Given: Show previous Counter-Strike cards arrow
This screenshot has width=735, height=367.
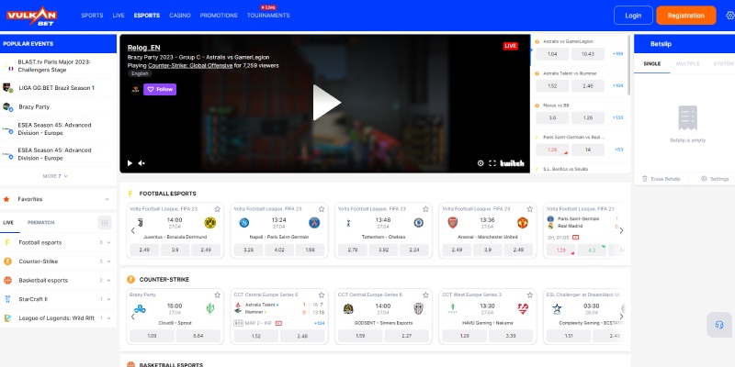Looking at the screenshot, I should [x=132, y=317].
